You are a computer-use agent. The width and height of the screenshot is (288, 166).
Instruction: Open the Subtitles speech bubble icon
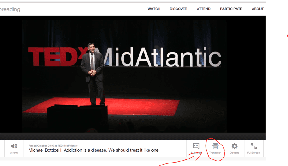click(196, 146)
